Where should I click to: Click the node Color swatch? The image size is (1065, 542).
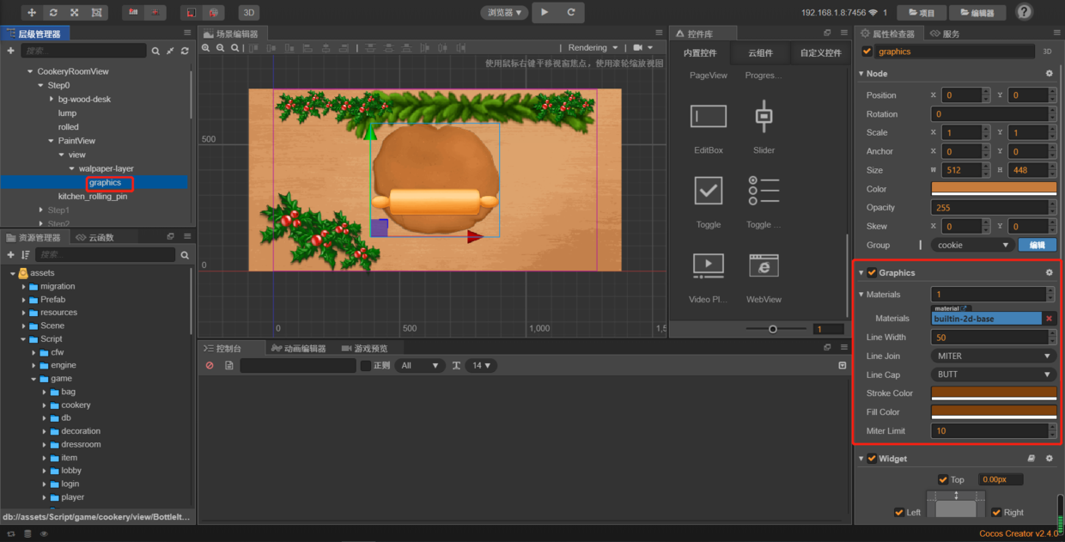click(994, 189)
